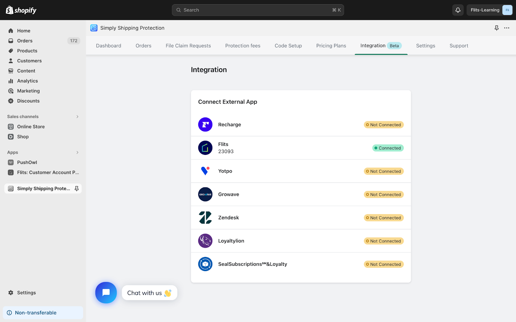The height and width of the screenshot is (322, 516).
Task: Switch to the Dashboard tab
Action: pos(109,46)
